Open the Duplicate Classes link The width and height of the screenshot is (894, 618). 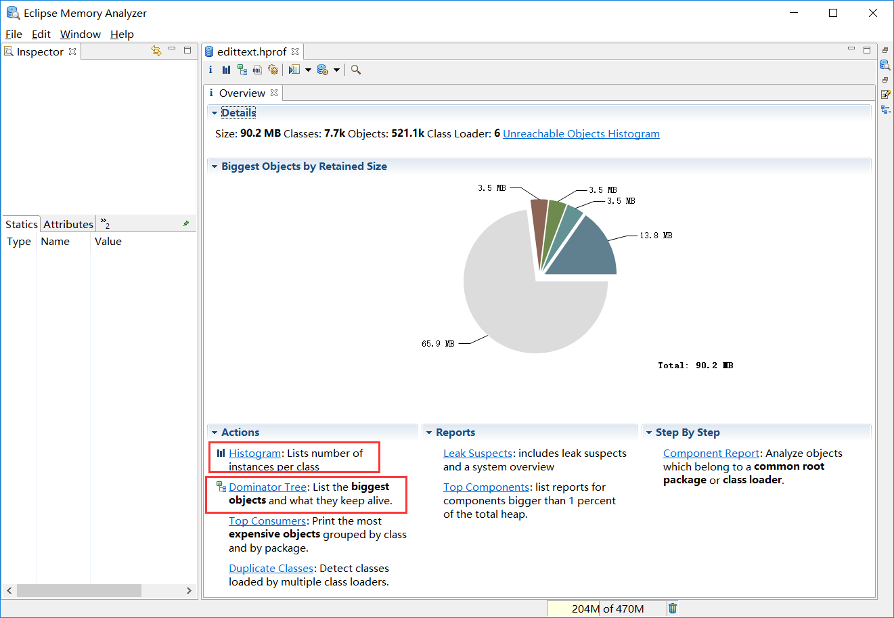click(x=271, y=568)
